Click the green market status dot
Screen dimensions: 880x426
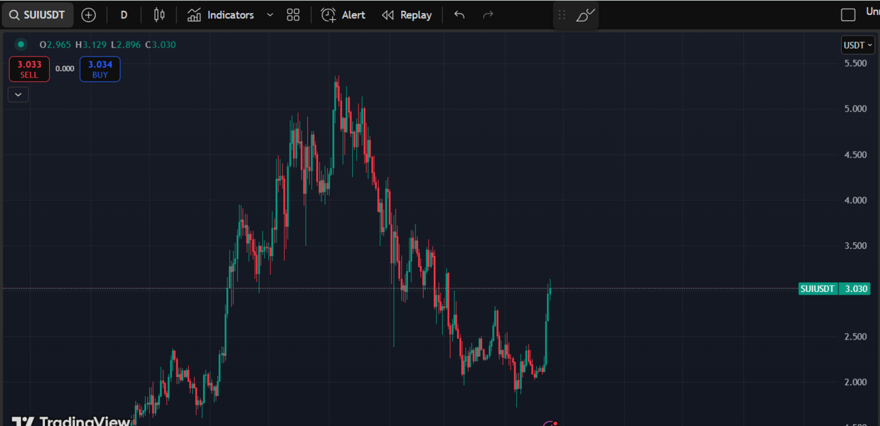pyautogui.click(x=21, y=45)
